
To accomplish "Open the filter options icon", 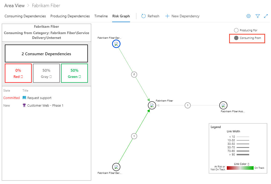I will point(258,16).
